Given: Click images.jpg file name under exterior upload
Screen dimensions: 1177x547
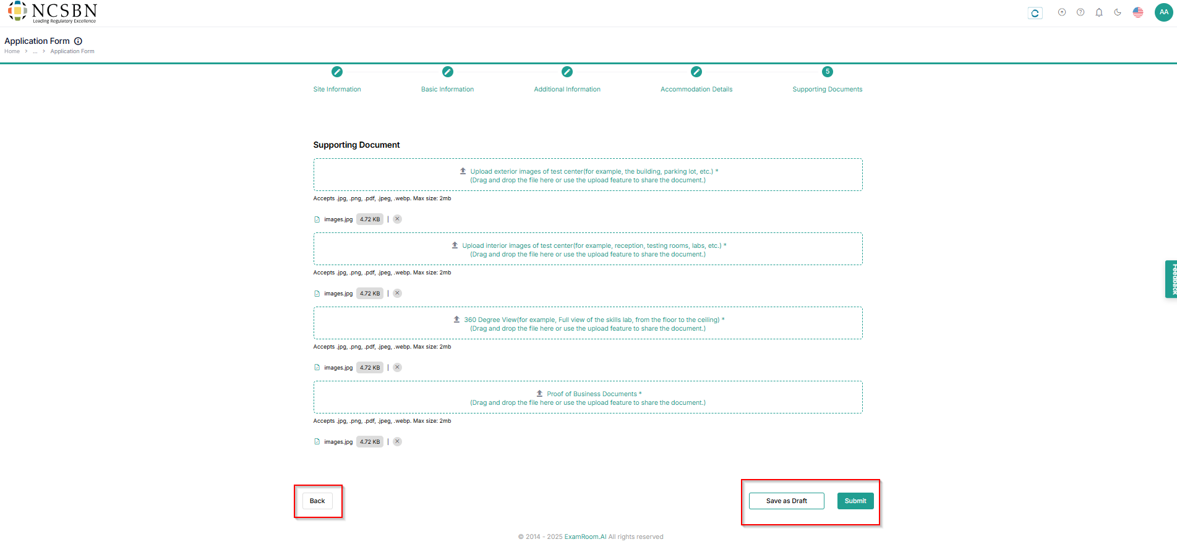Looking at the screenshot, I should (338, 219).
